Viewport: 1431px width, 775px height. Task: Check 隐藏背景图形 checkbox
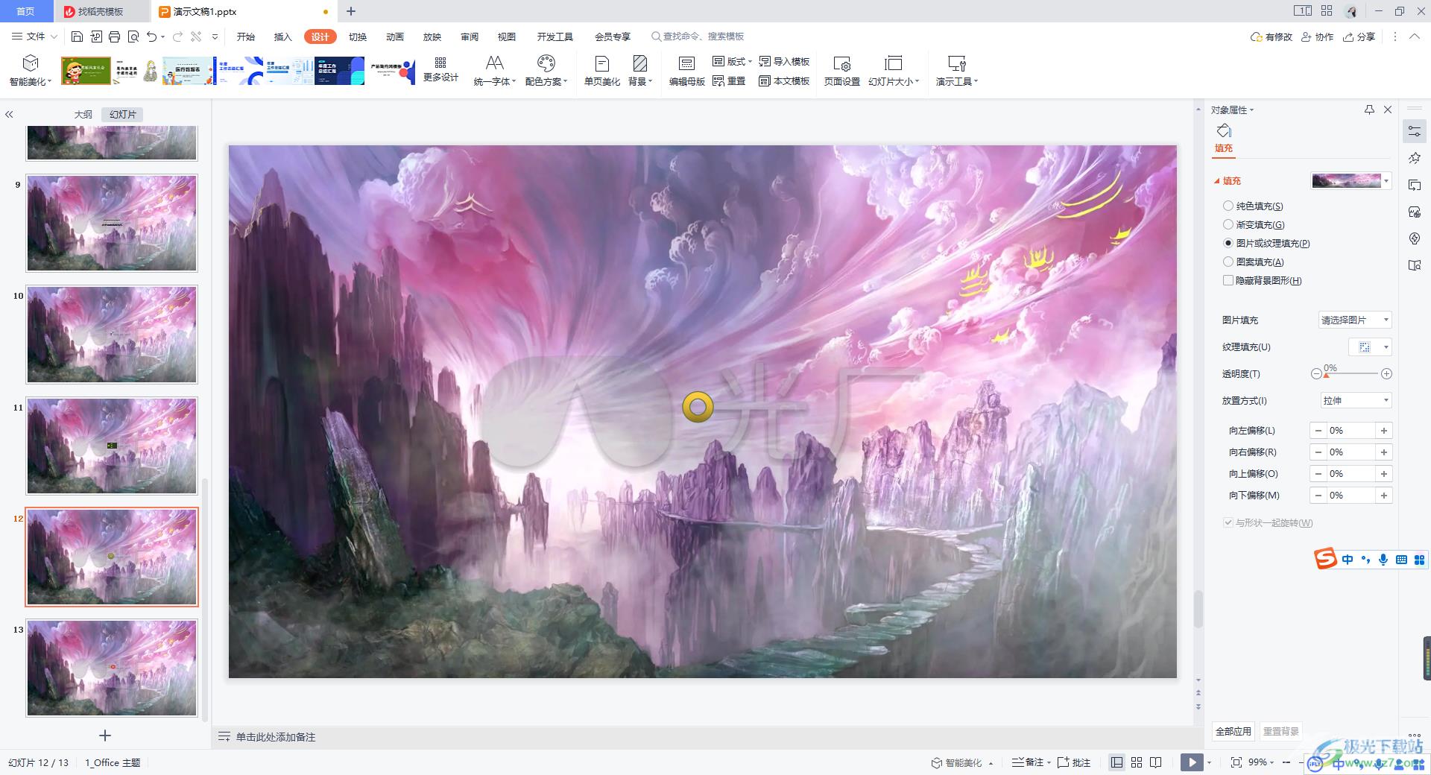tap(1228, 280)
